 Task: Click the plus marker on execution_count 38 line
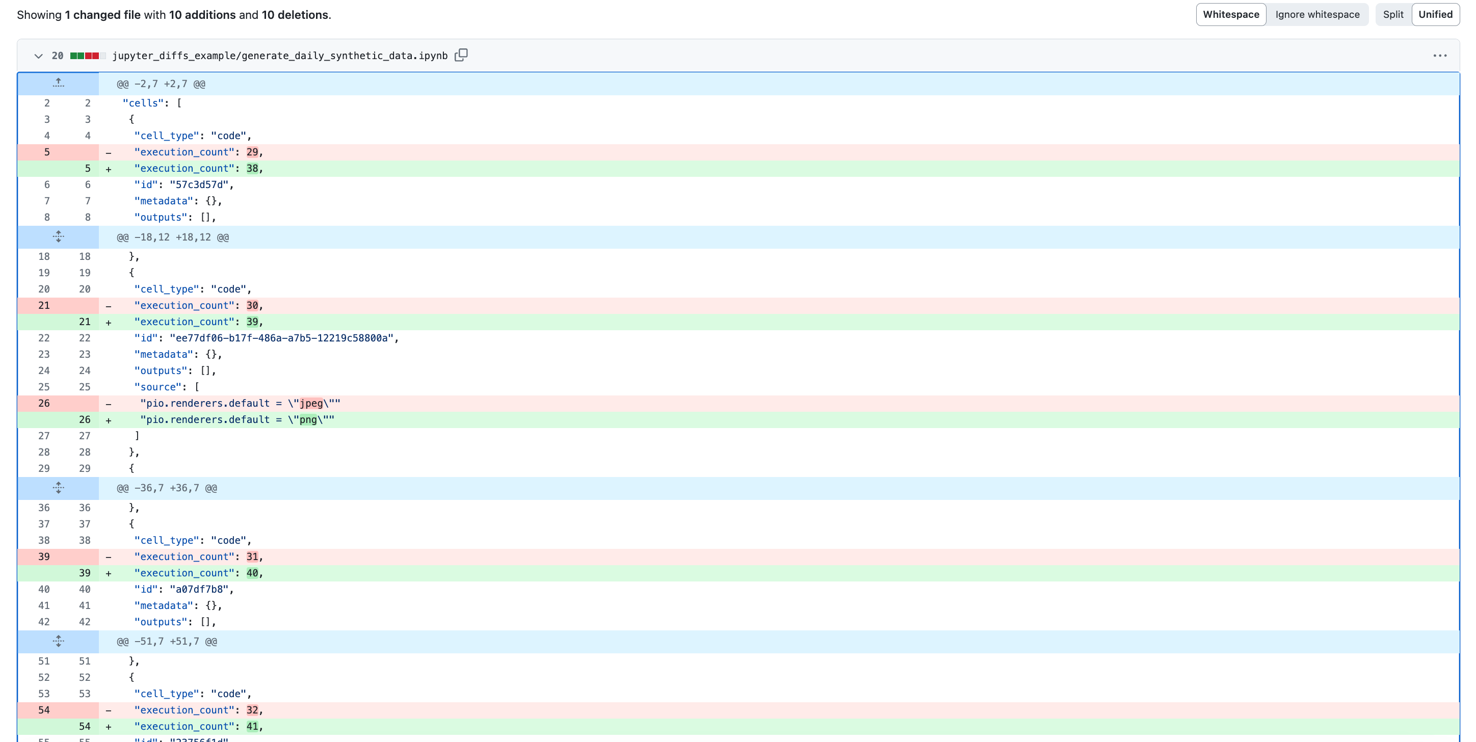pyautogui.click(x=108, y=169)
